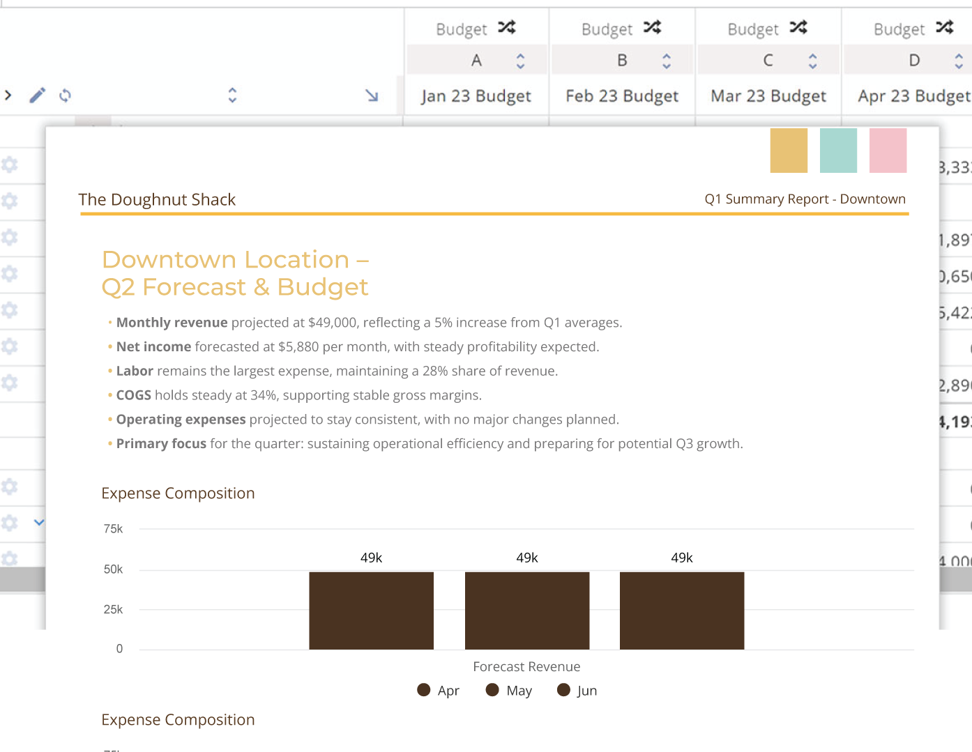Click column letter B field
Screen dimensions: 972x752
click(x=622, y=60)
